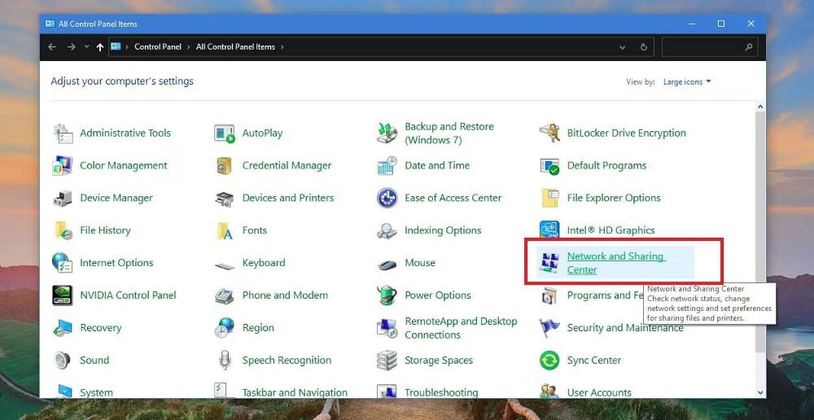Click the Keyboard icon
814x420 pixels.
coord(225,266)
